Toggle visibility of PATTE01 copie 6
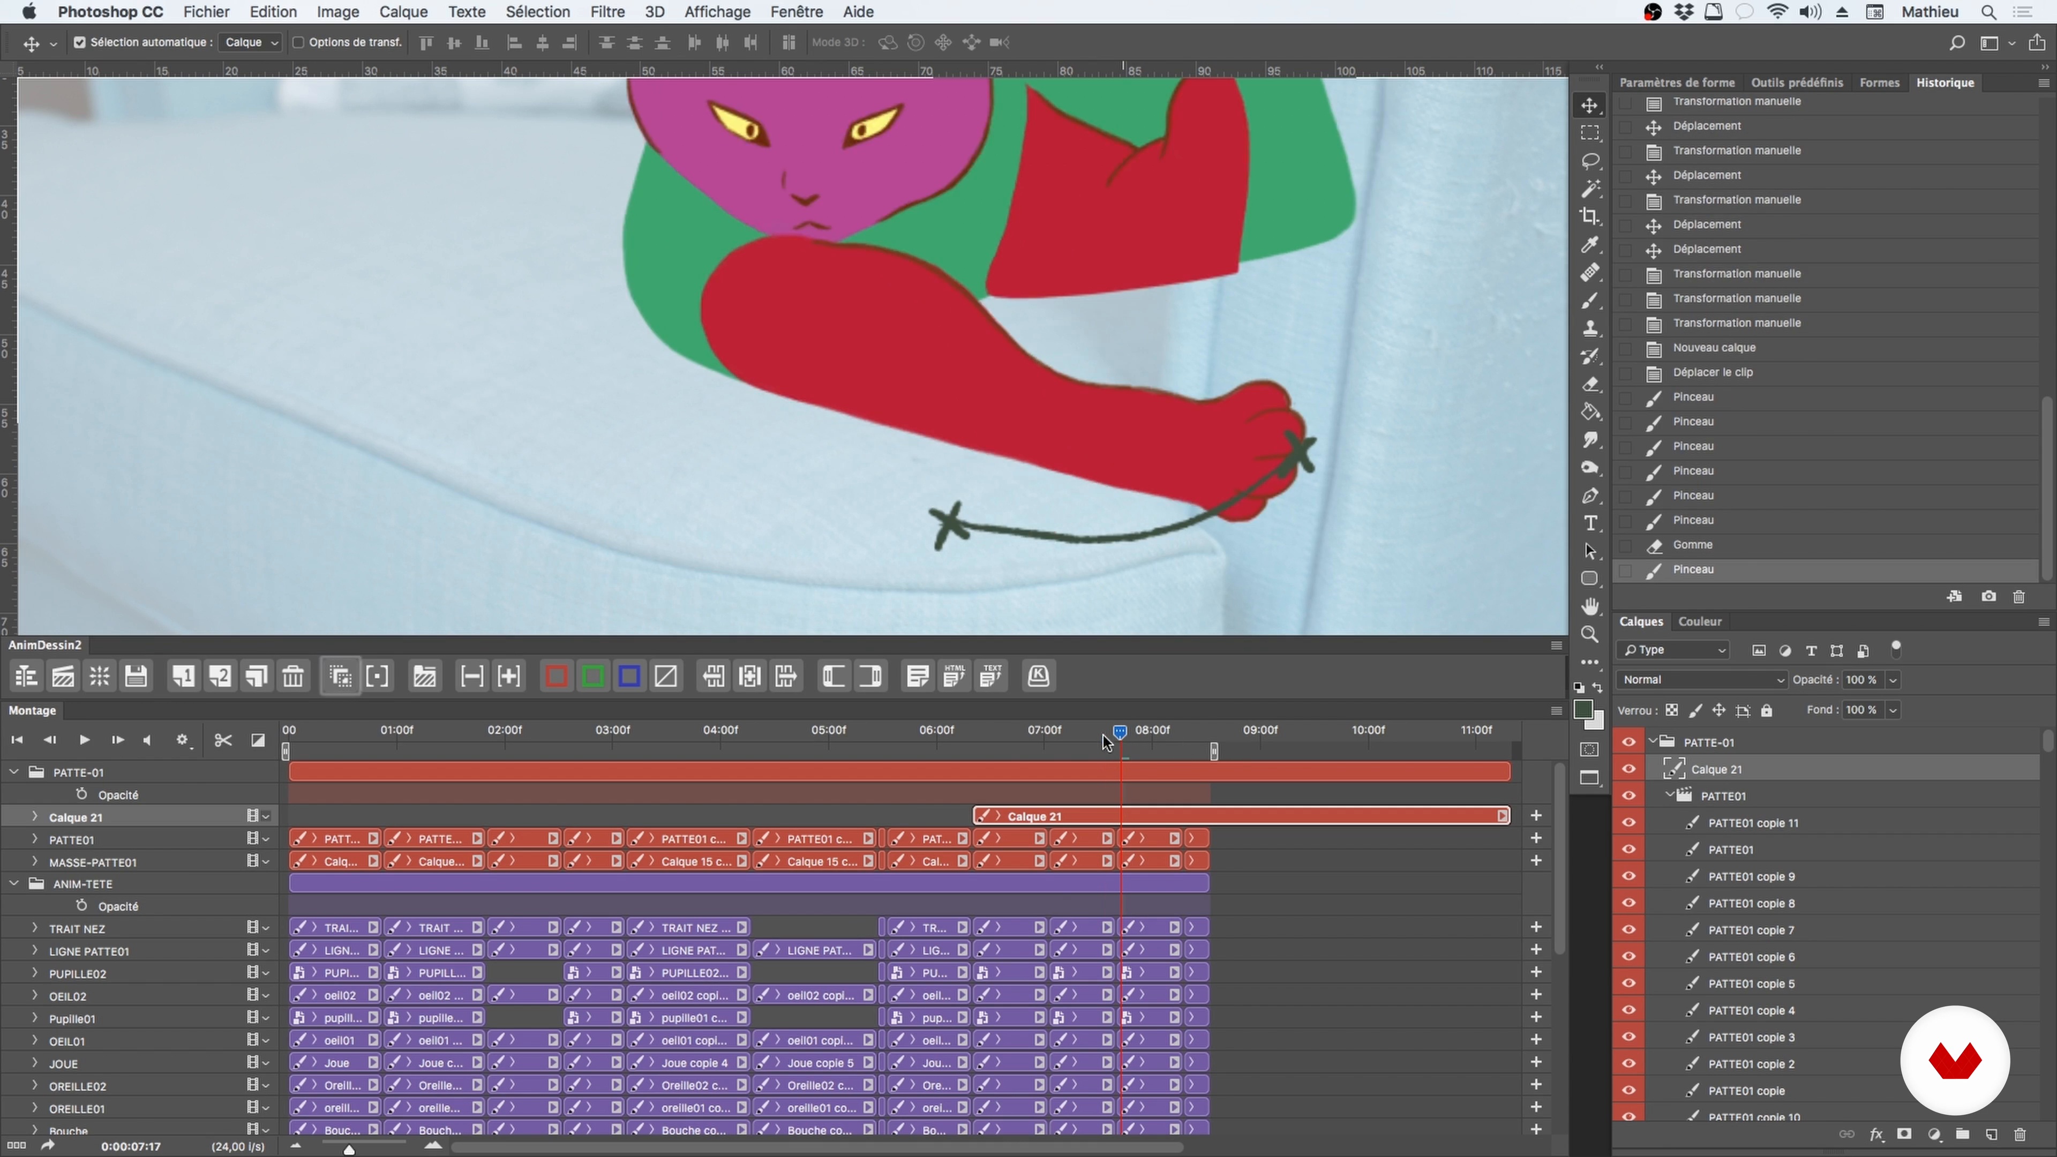The width and height of the screenshot is (2057, 1157). click(1628, 957)
